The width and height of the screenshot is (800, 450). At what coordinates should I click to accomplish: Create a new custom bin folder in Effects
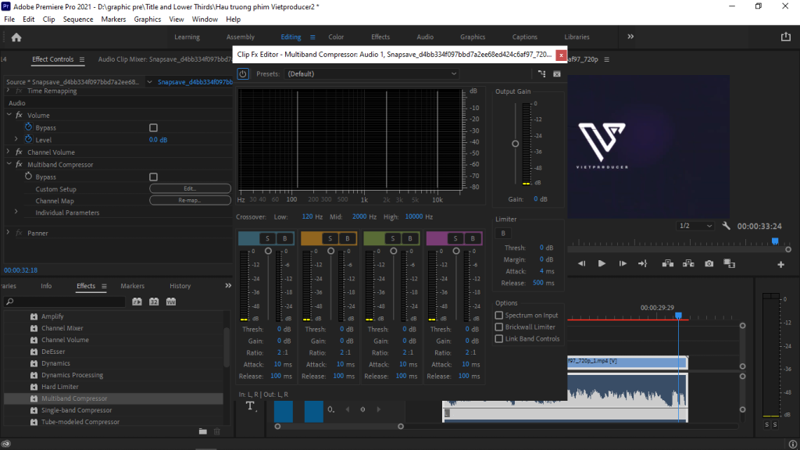tap(203, 431)
